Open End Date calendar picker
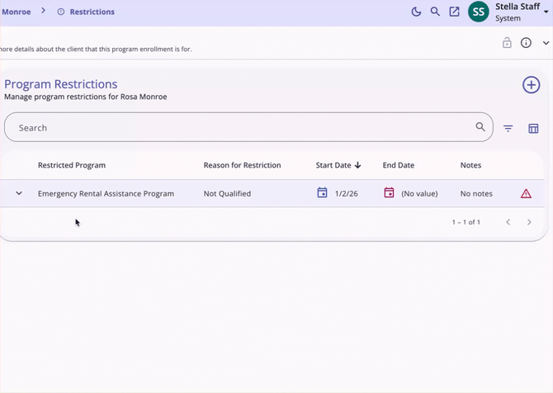553x393 pixels. pyautogui.click(x=390, y=193)
